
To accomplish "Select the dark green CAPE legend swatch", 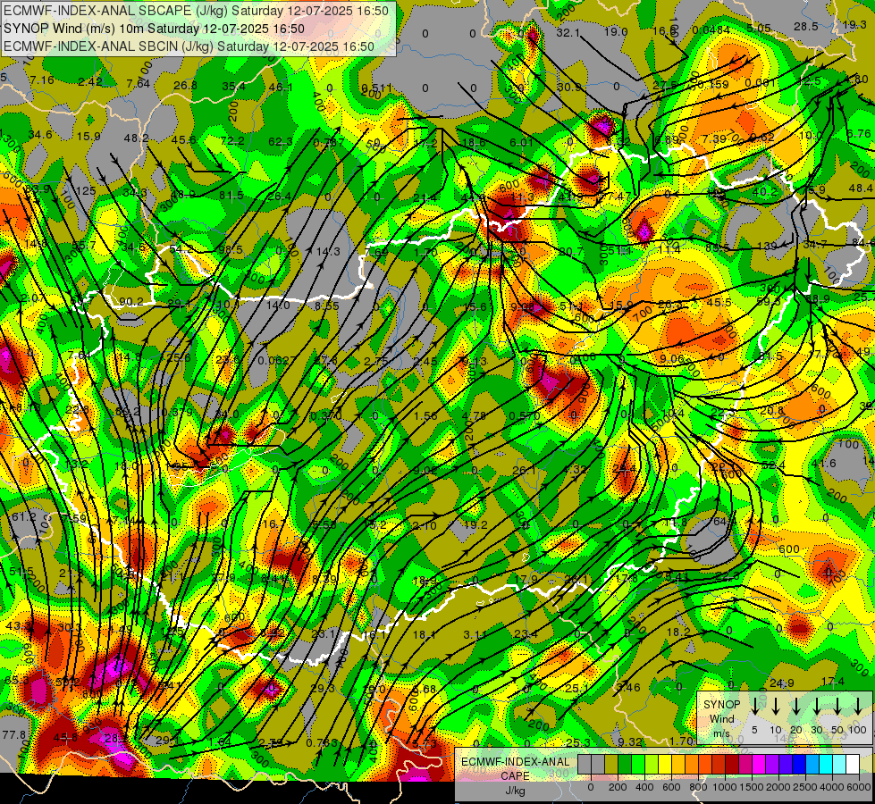I will [625, 765].
